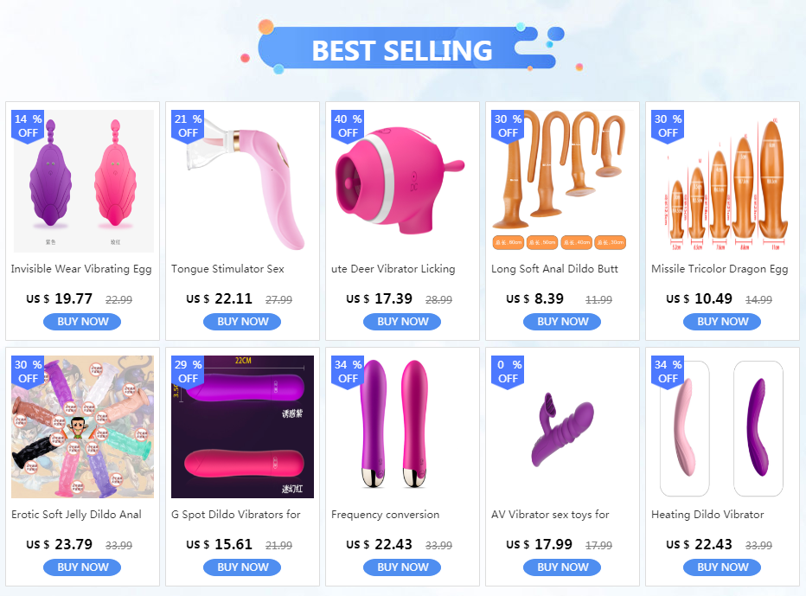Click BUY NOW for the US $8.39 item

(x=562, y=322)
